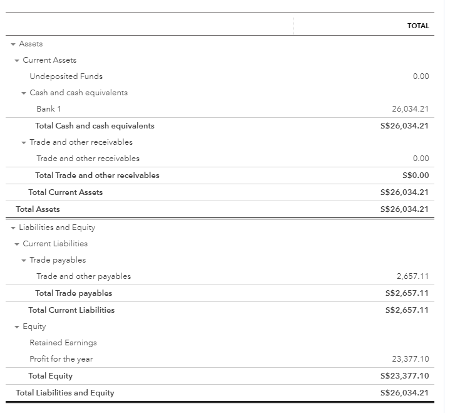Viewport: 450px width, 413px height.
Task: Collapse Liabilities and Equity arrow
Action: pos(13,227)
